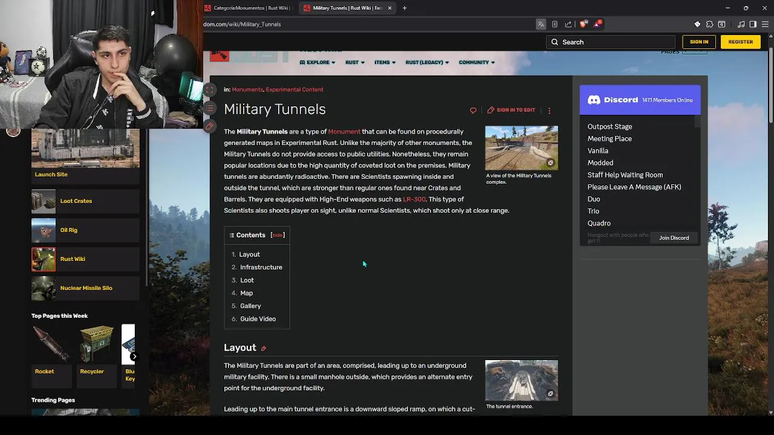Hide the Contents table

(278, 235)
